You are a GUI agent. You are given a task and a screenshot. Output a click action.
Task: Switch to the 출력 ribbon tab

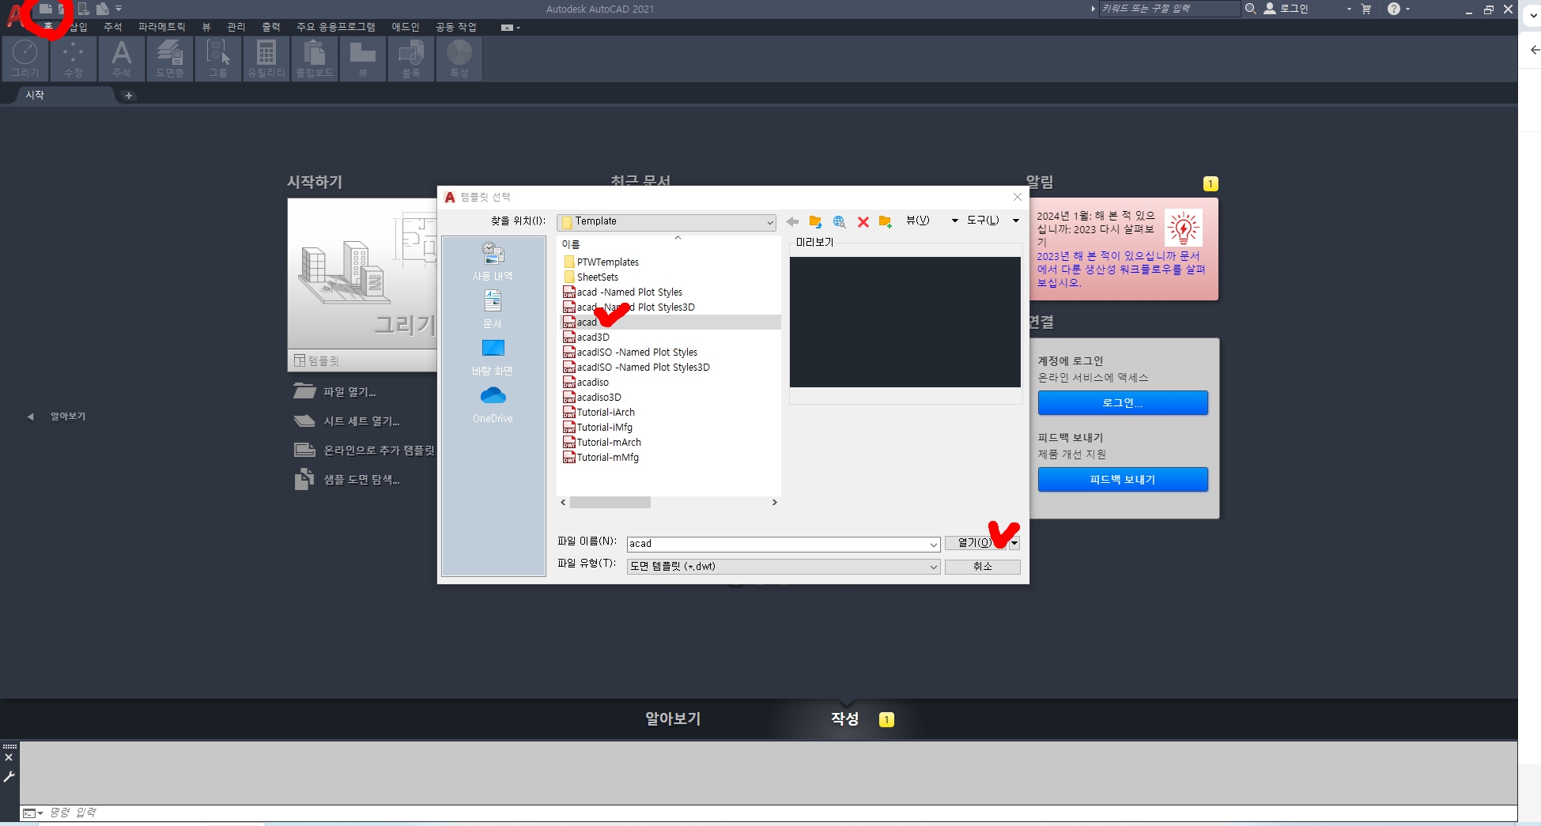pyautogui.click(x=271, y=27)
